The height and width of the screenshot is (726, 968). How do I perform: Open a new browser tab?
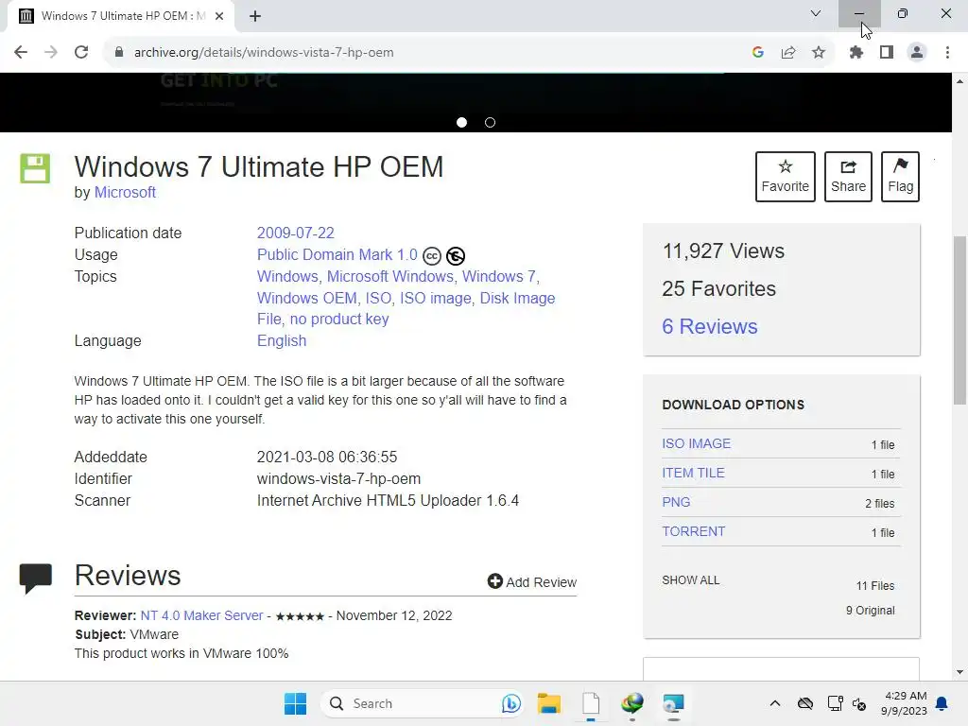tap(255, 16)
